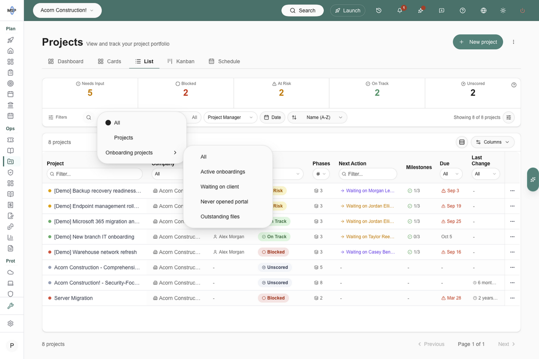Select Outstanding files in the submenu
The width and height of the screenshot is (539, 359).
tap(228, 217)
